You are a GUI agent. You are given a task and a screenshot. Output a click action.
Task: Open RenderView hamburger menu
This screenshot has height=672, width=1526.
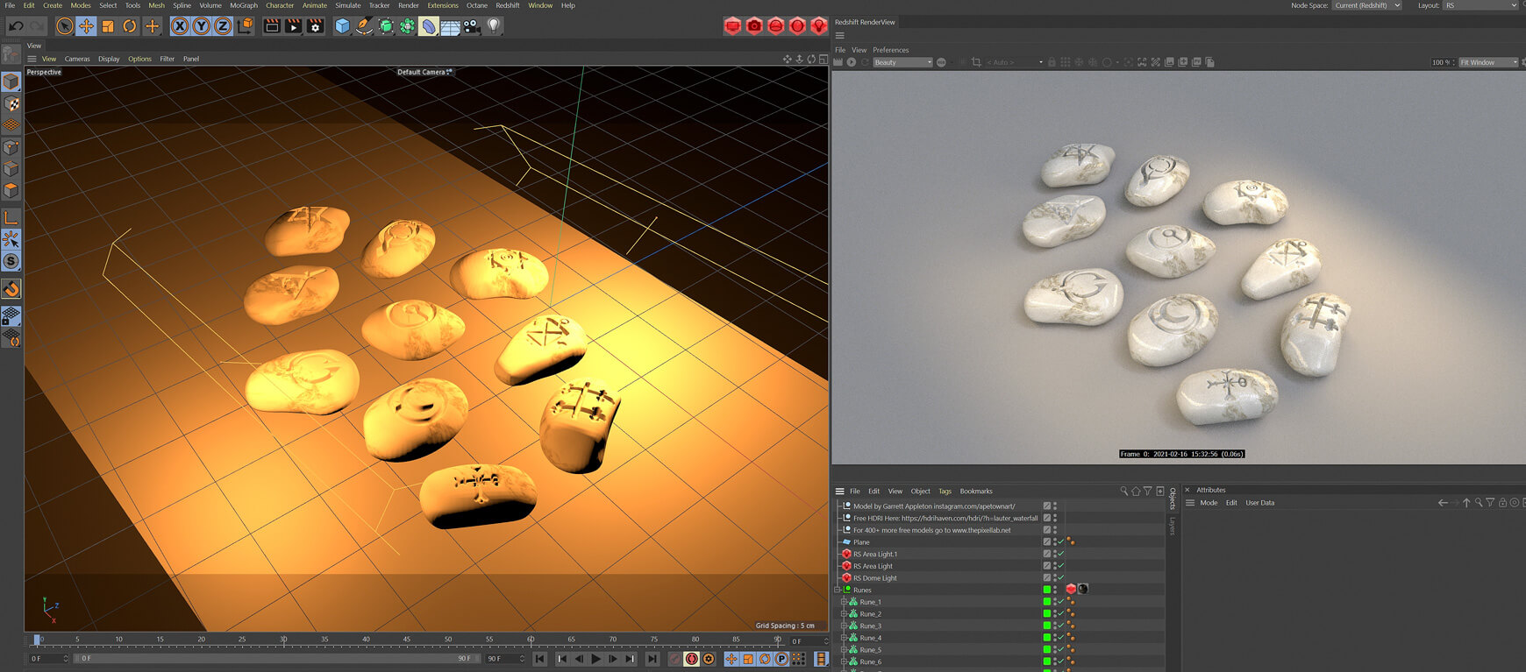[x=839, y=36]
